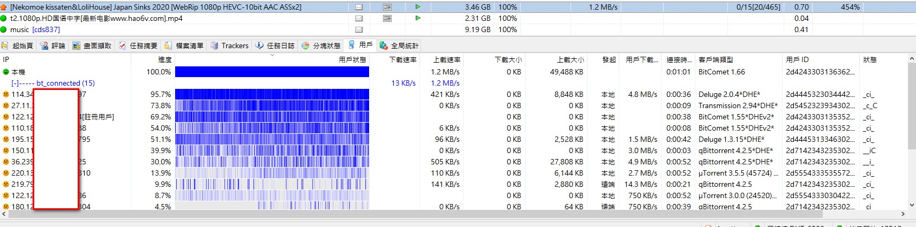The image size is (916, 227).
Task: Click the solid blue progress bar of 本機
Action: 272,72
